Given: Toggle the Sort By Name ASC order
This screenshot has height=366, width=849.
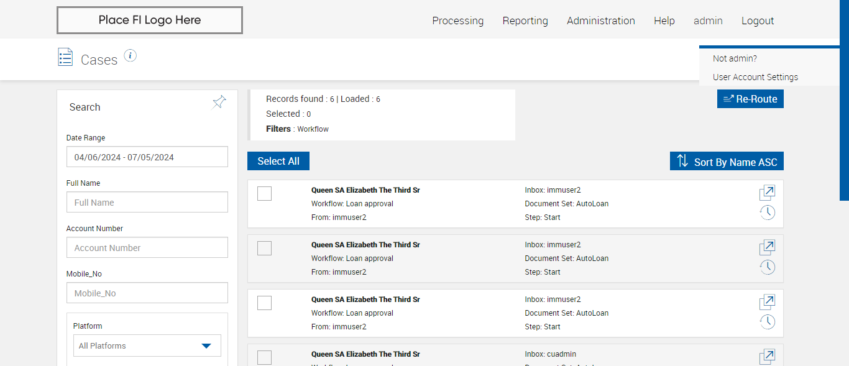Looking at the screenshot, I should point(727,162).
